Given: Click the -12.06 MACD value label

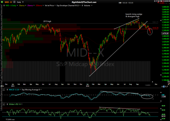Looking at the screenshot, I should [x=163, y=97].
